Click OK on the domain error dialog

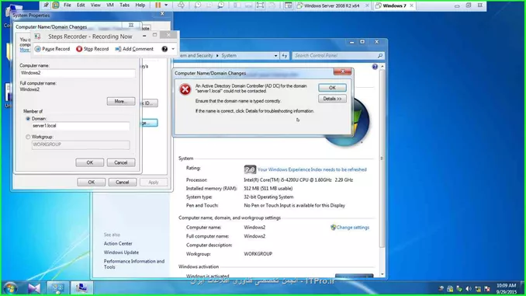[332, 88]
